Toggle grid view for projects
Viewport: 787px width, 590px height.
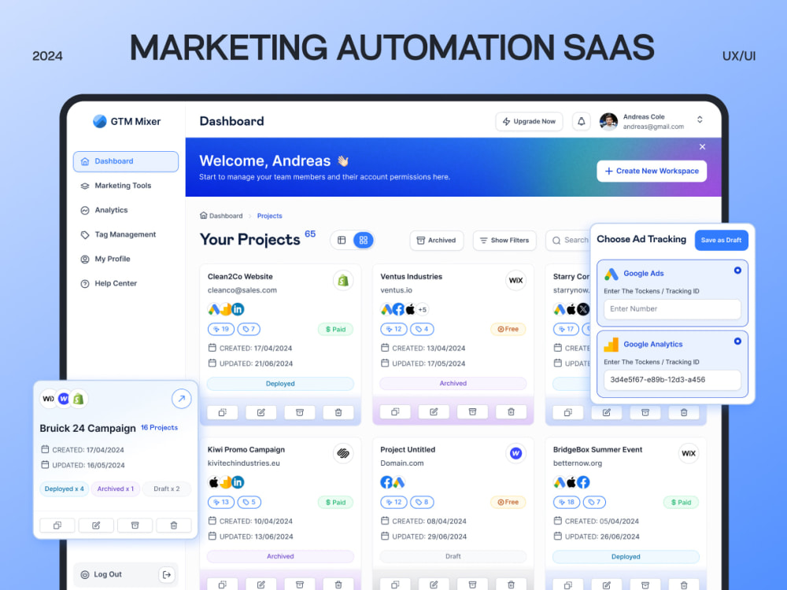click(363, 240)
